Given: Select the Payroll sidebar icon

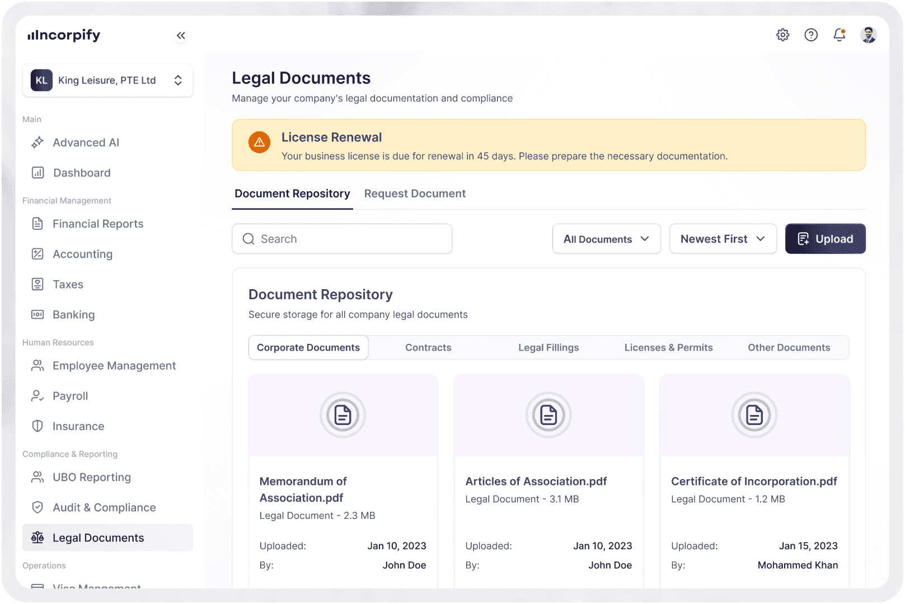Looking at the screenshot, I should (x=37, y=396).
